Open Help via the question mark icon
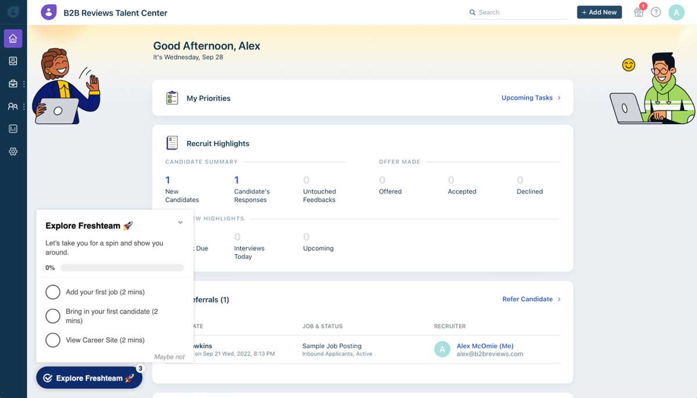The width and height of the screenshot is (697, 398). [x=656, y=12]
